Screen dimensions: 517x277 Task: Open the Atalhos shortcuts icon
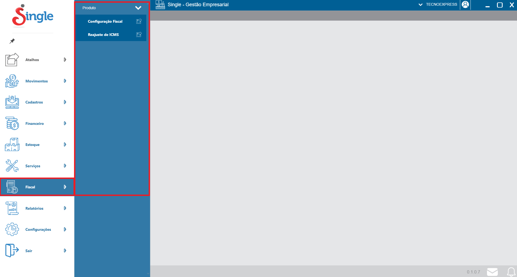[x=12, y=60]
